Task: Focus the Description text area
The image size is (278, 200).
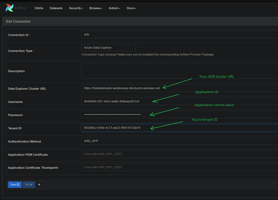Action: pyautogui.click(x=178, y=71)
